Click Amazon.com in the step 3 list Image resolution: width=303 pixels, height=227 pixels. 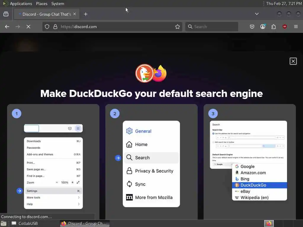[x=260, y=173]
